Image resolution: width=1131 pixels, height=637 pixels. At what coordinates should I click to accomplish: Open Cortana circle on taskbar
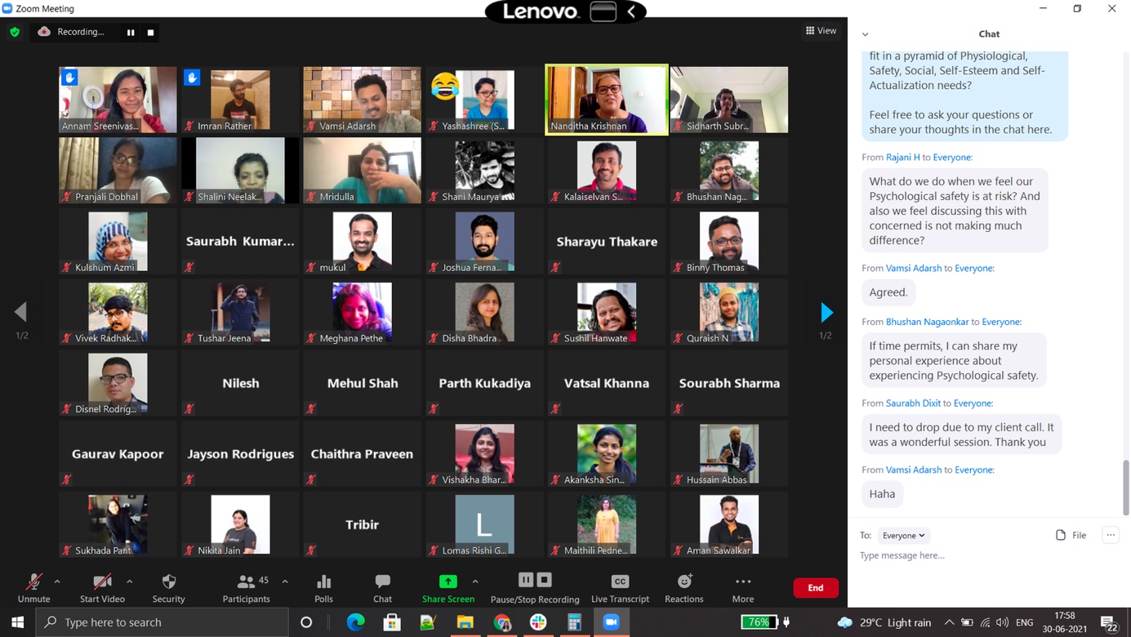[x=306, y=622]
